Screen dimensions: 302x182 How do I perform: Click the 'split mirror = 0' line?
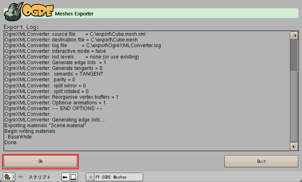[x=45, y=85]
